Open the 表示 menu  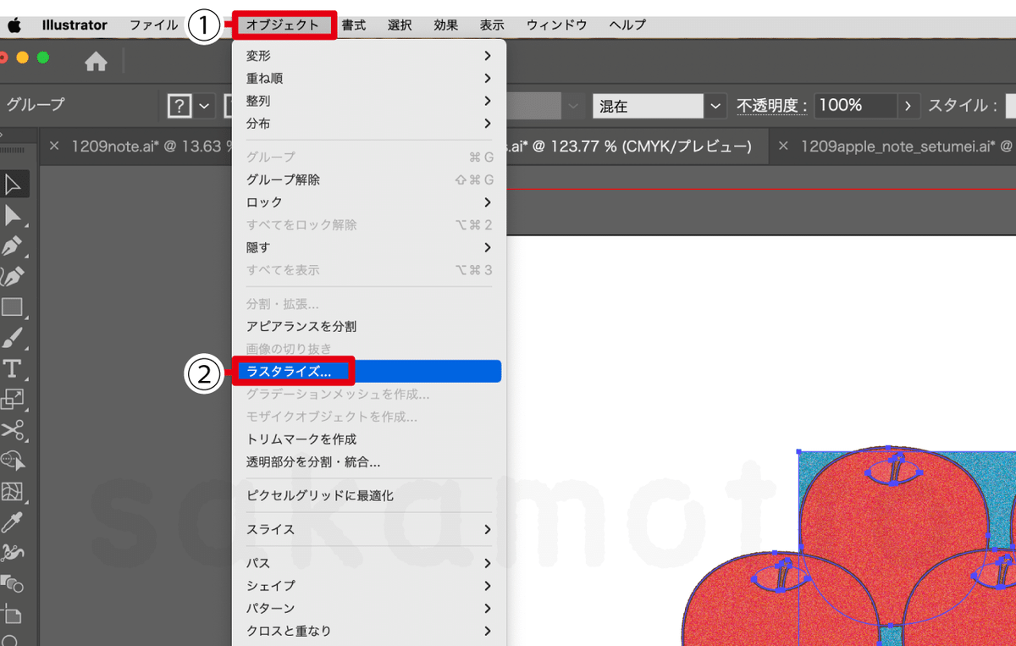pyautogui.click(x=492, y=25)
